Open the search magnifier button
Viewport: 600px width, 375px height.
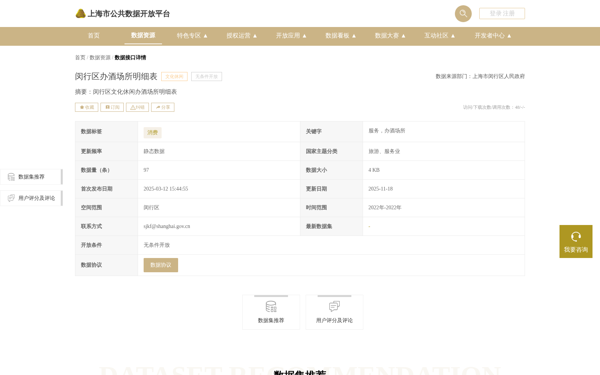tap(463, 13)
